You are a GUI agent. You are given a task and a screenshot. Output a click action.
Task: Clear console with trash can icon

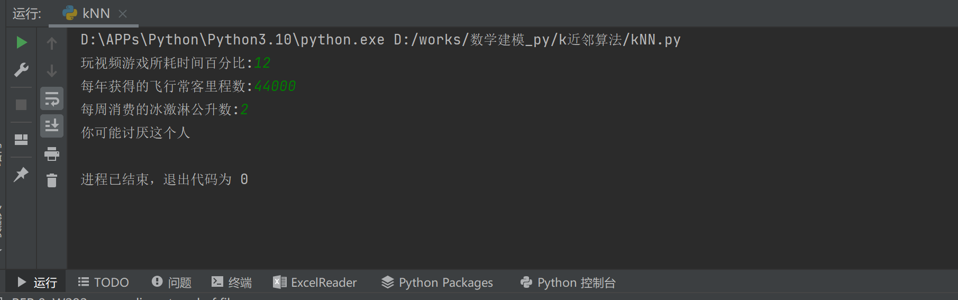pos(52,180)
